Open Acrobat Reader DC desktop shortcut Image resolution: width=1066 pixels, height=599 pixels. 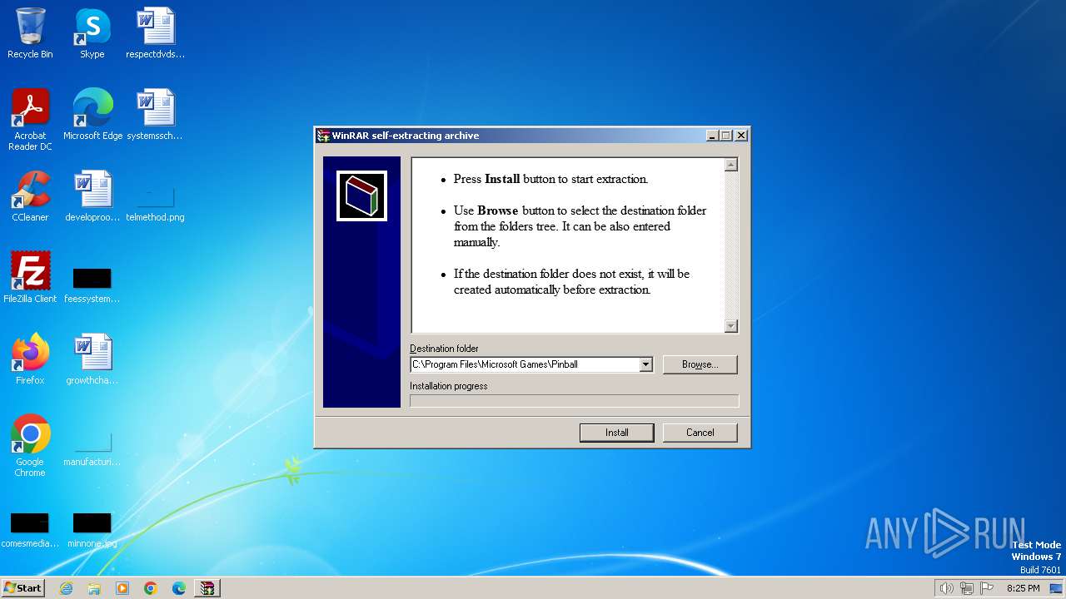point(30,119)
